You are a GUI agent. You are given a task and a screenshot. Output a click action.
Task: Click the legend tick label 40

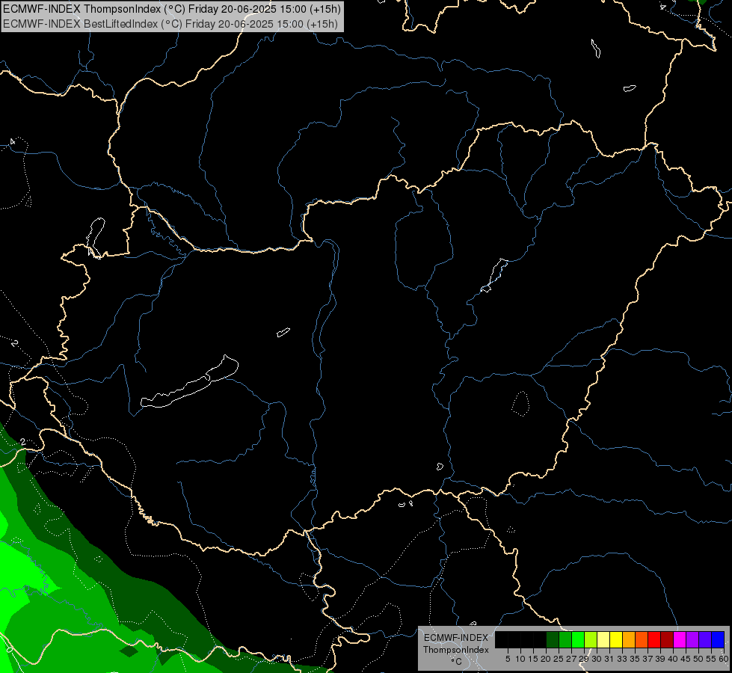point(673,659)
